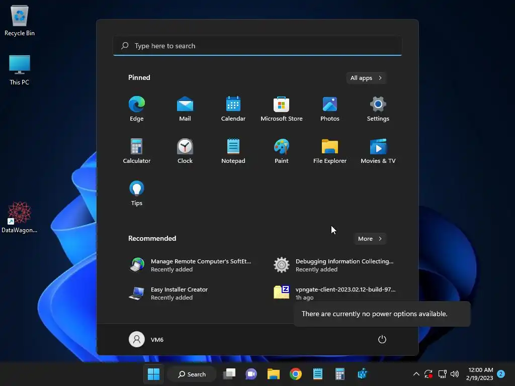Open network settings tray icon
This screenshot has width=515, height=386.
pyautogui.click(x=442, y=374)
